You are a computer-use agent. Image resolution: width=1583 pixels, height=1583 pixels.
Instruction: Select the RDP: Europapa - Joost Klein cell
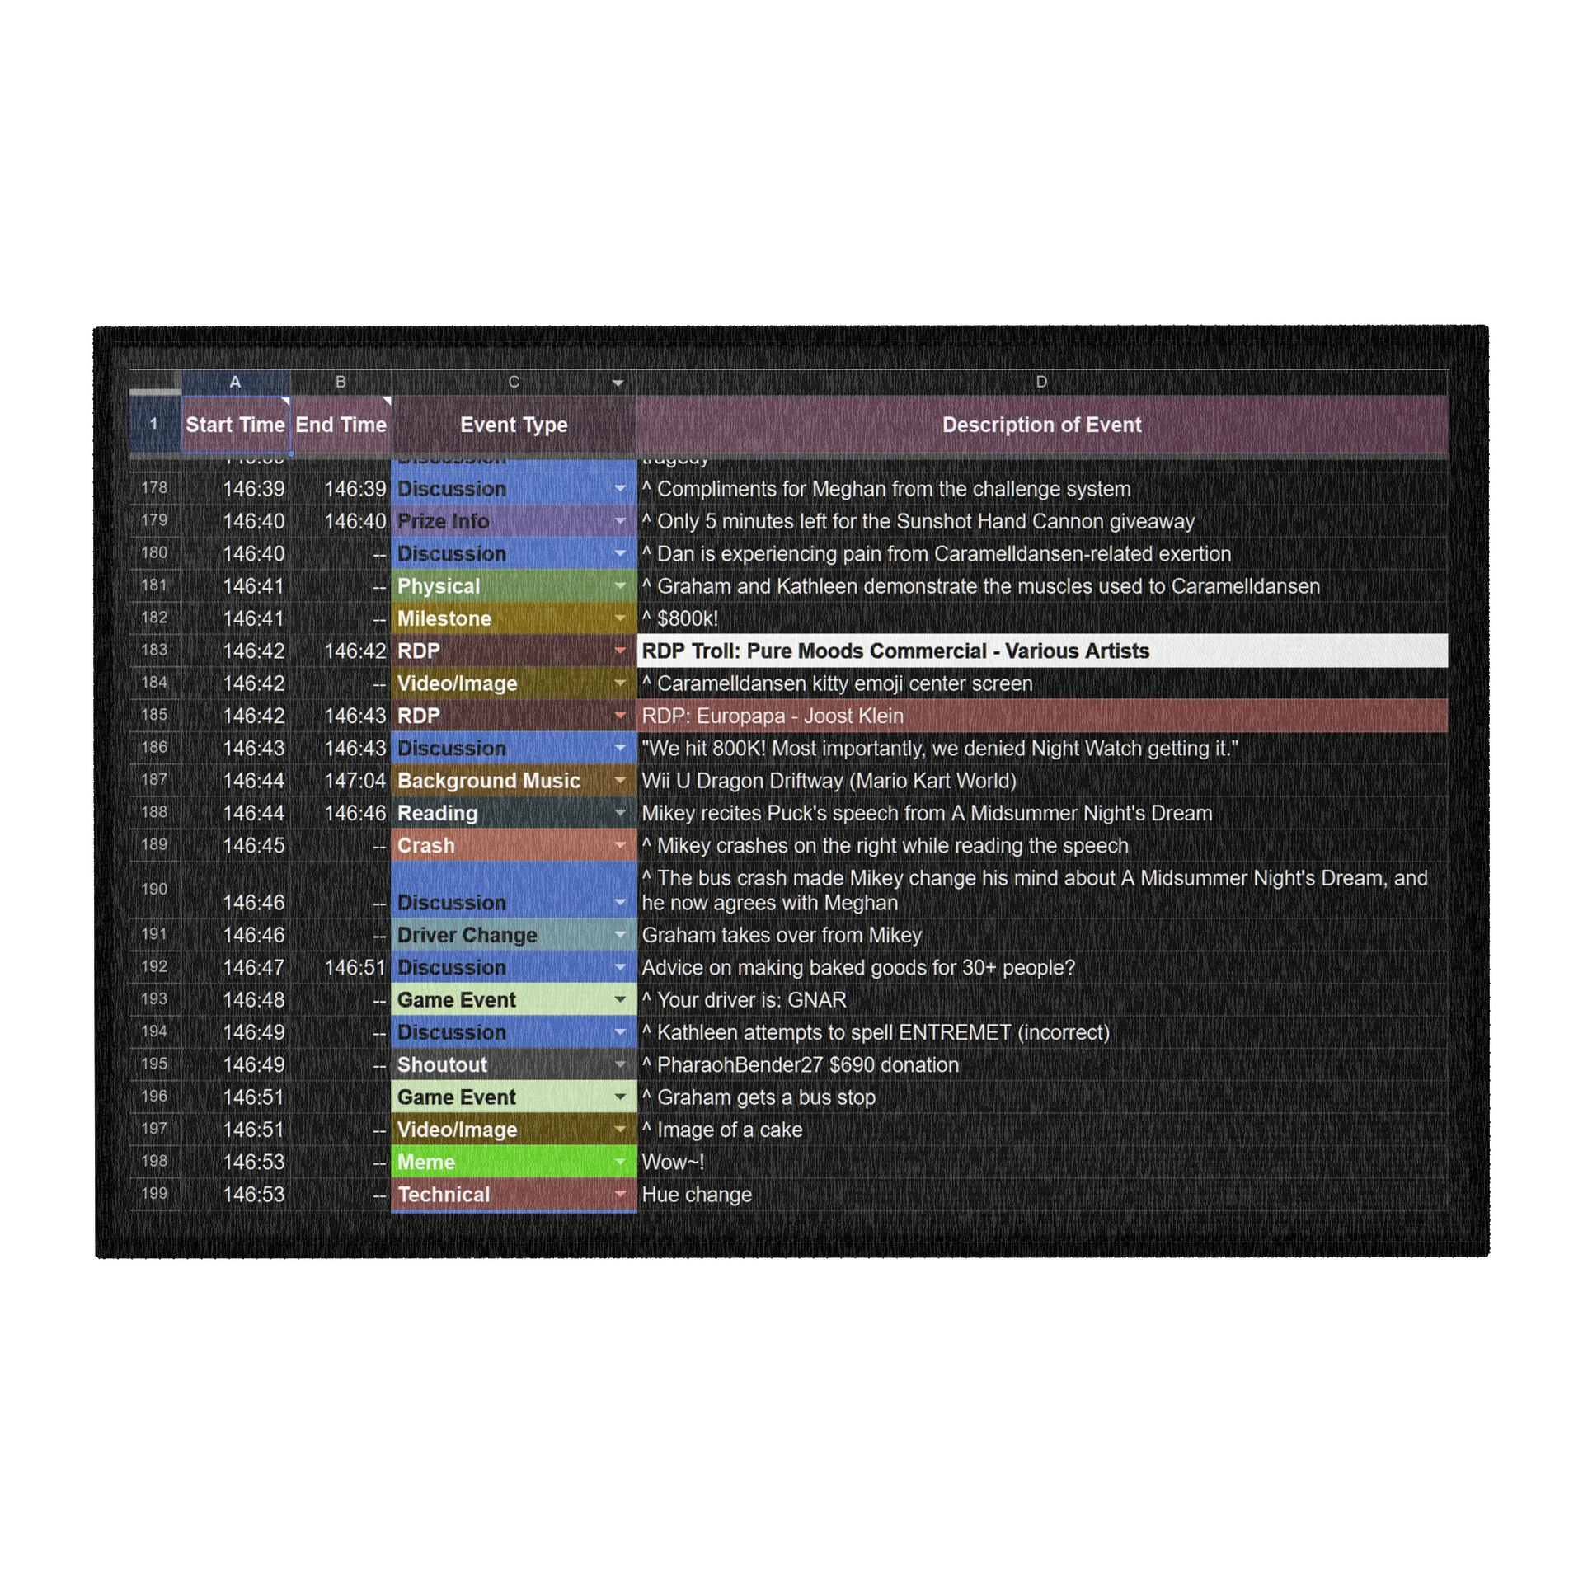point(1042,716)
